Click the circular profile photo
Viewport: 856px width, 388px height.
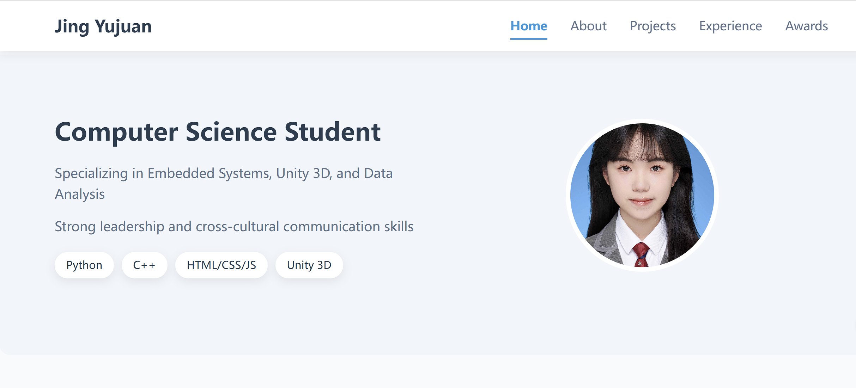[x=642, y=195]
